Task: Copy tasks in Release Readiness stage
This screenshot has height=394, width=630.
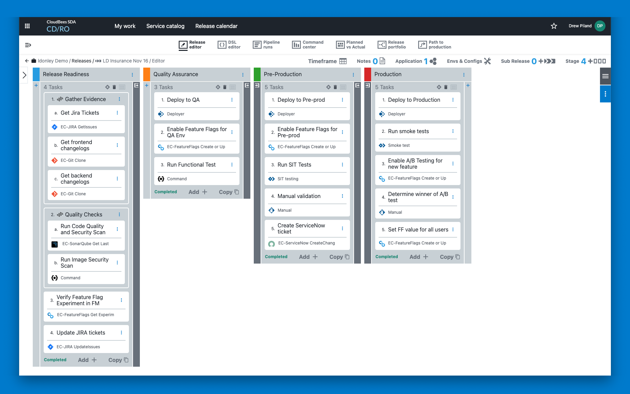Action: 118,360
